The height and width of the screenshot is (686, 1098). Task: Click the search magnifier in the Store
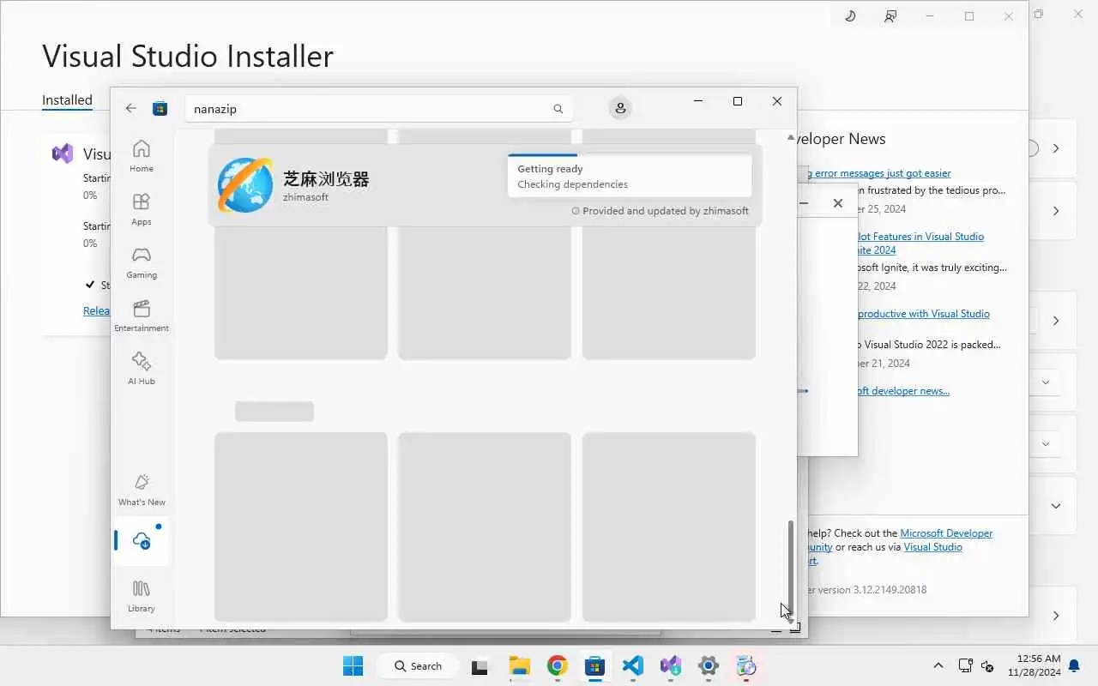pyautogui.click(x=558, y=109)
